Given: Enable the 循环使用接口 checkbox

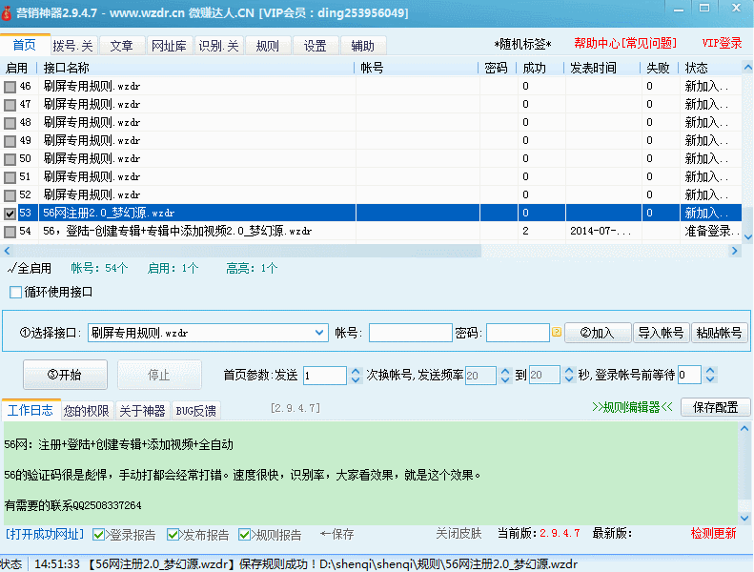Looking at the screenshot, I should point(15,292).
